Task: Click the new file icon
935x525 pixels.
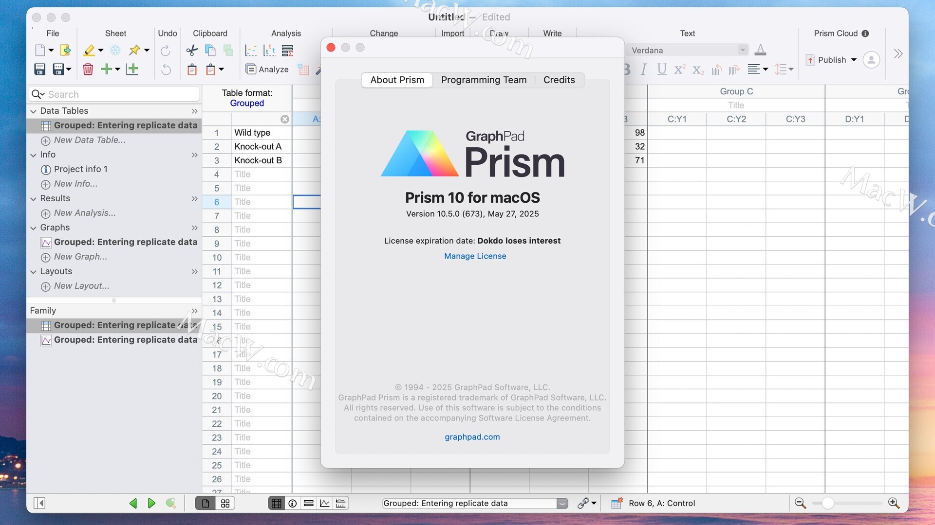Action: (40, 50)
